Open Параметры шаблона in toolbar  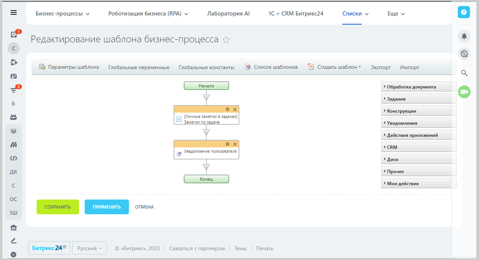pyautogui.click(x=69, y=67)
